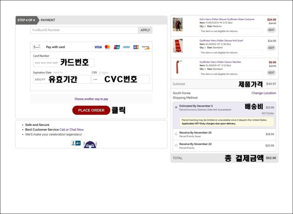Click the Pay with card label
The width and height of the screenshot is (293, 214).
[56, 47]
